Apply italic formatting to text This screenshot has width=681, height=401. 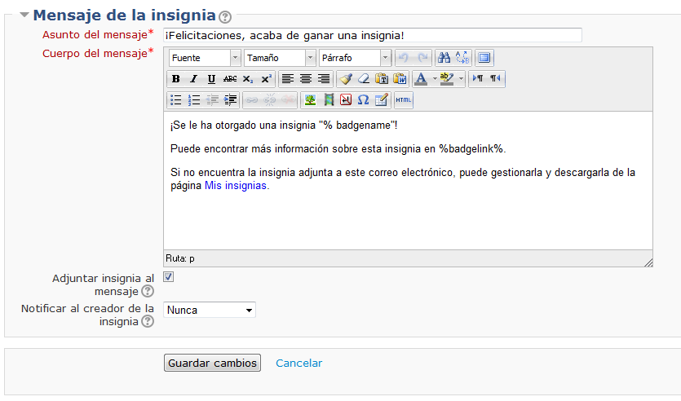pyautogui.click(x=193, y=79)
